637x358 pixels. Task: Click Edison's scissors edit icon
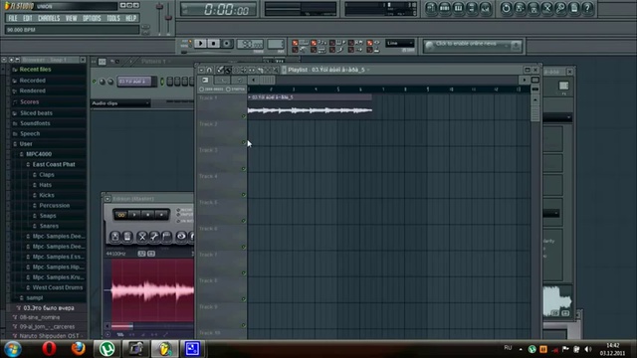click(x=141, y=237)
